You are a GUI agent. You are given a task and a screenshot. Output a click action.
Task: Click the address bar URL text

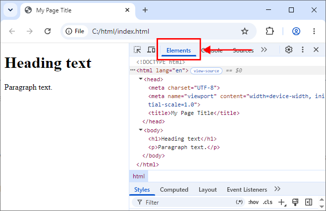tap(120, 31)
